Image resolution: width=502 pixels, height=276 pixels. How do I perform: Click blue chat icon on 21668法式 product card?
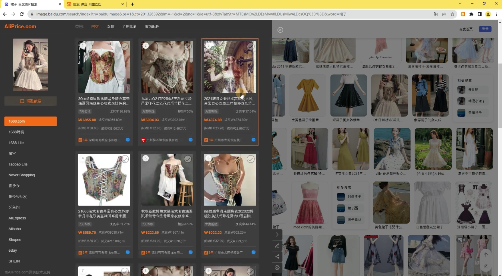click(128, 252)
